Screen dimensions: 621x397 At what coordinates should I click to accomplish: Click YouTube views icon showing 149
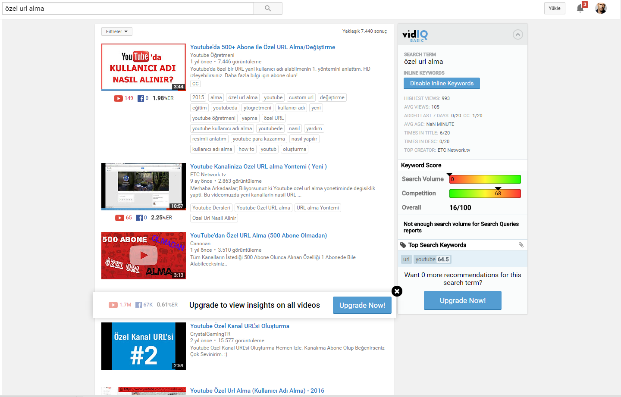coord(118,98)
